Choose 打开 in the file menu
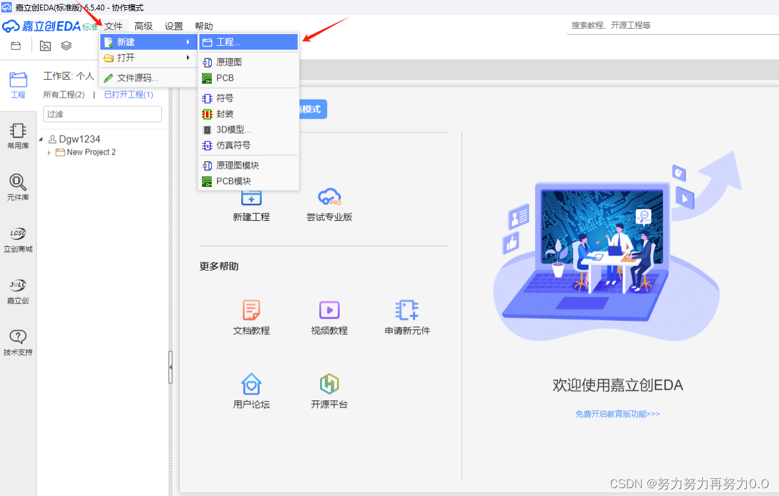 click(148, 58)
